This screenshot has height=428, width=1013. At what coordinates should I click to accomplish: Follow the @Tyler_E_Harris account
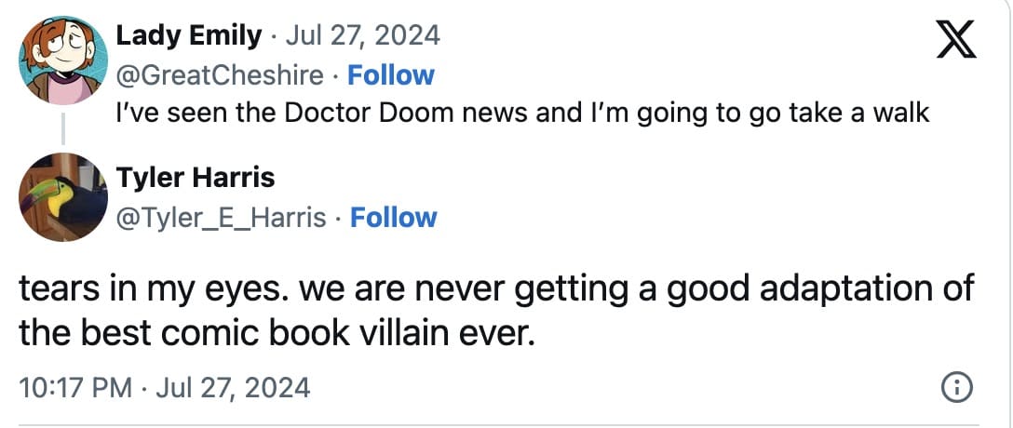[x=394, y=217]
